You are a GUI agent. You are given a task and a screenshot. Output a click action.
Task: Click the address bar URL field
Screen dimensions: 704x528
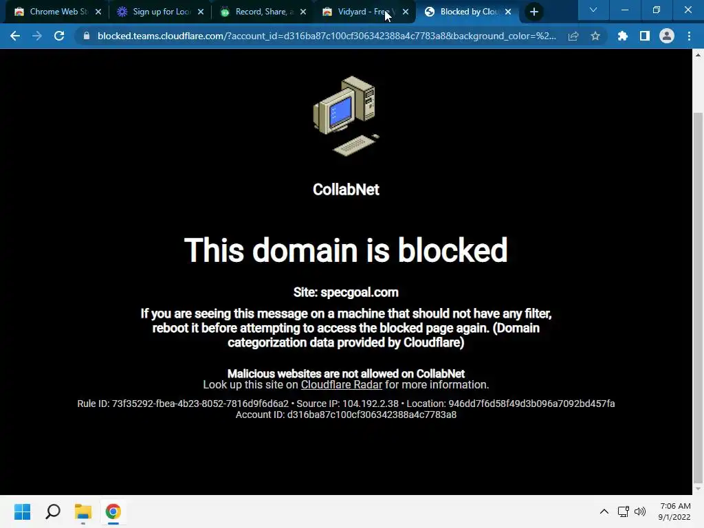pyautogui.click(x=327, y=36)
